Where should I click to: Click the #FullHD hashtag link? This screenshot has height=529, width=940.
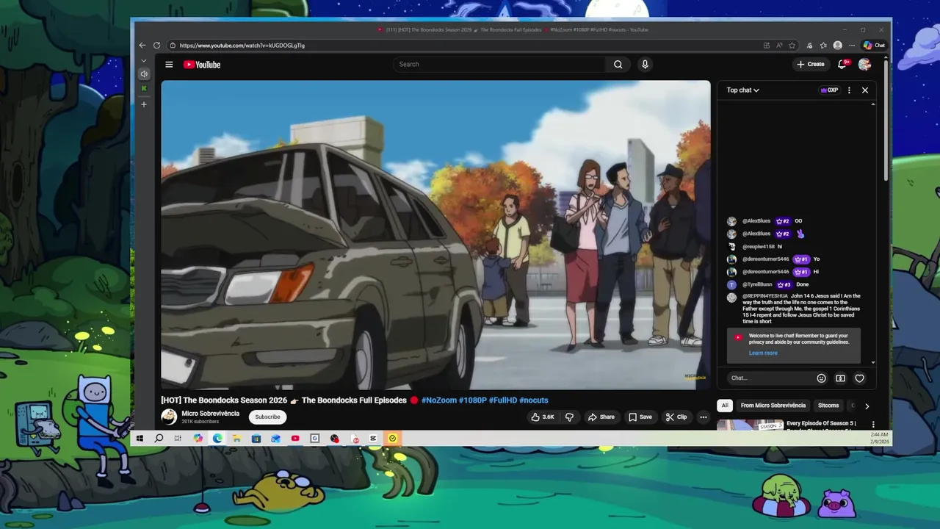click(x=503, y=400)
